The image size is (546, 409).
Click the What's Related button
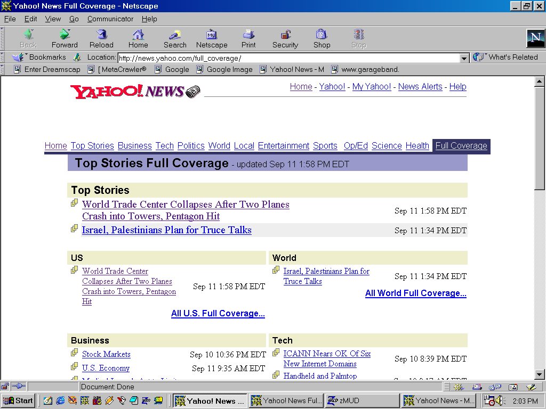(505, 58)
